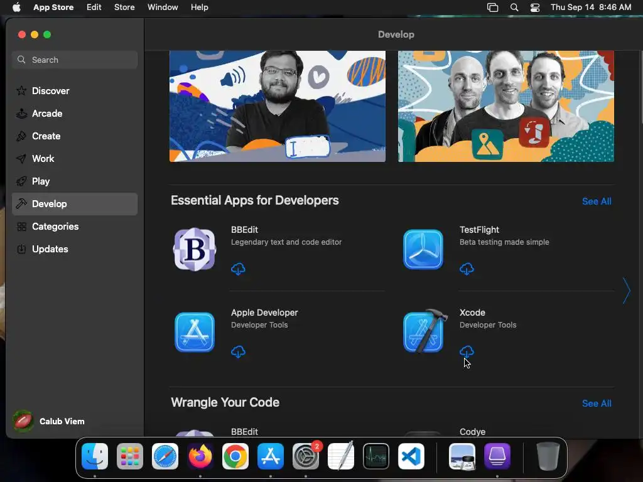Screen dimensions: 643x482
Task: Open Preview from the Dock
Action: (x=462, y=456)
